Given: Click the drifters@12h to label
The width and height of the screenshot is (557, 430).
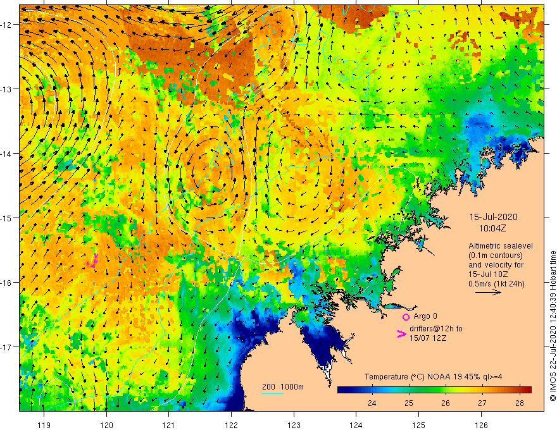Looking at the screenshot, I should point(436,329).
